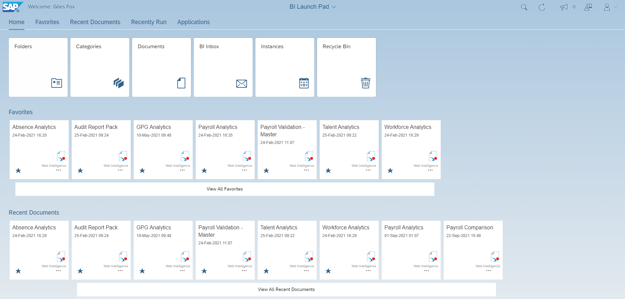Toggle star on Payroll Validation - Master in Favorites
This screenshot has height=299, width=625.
[x=266, y=171]
